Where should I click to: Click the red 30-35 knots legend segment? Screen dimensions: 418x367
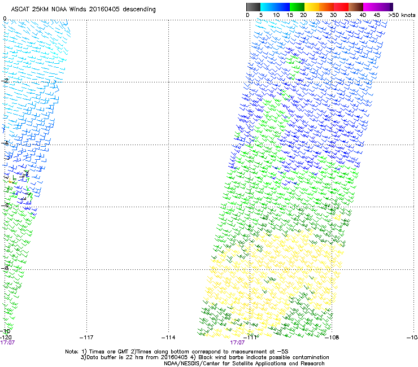341,7
